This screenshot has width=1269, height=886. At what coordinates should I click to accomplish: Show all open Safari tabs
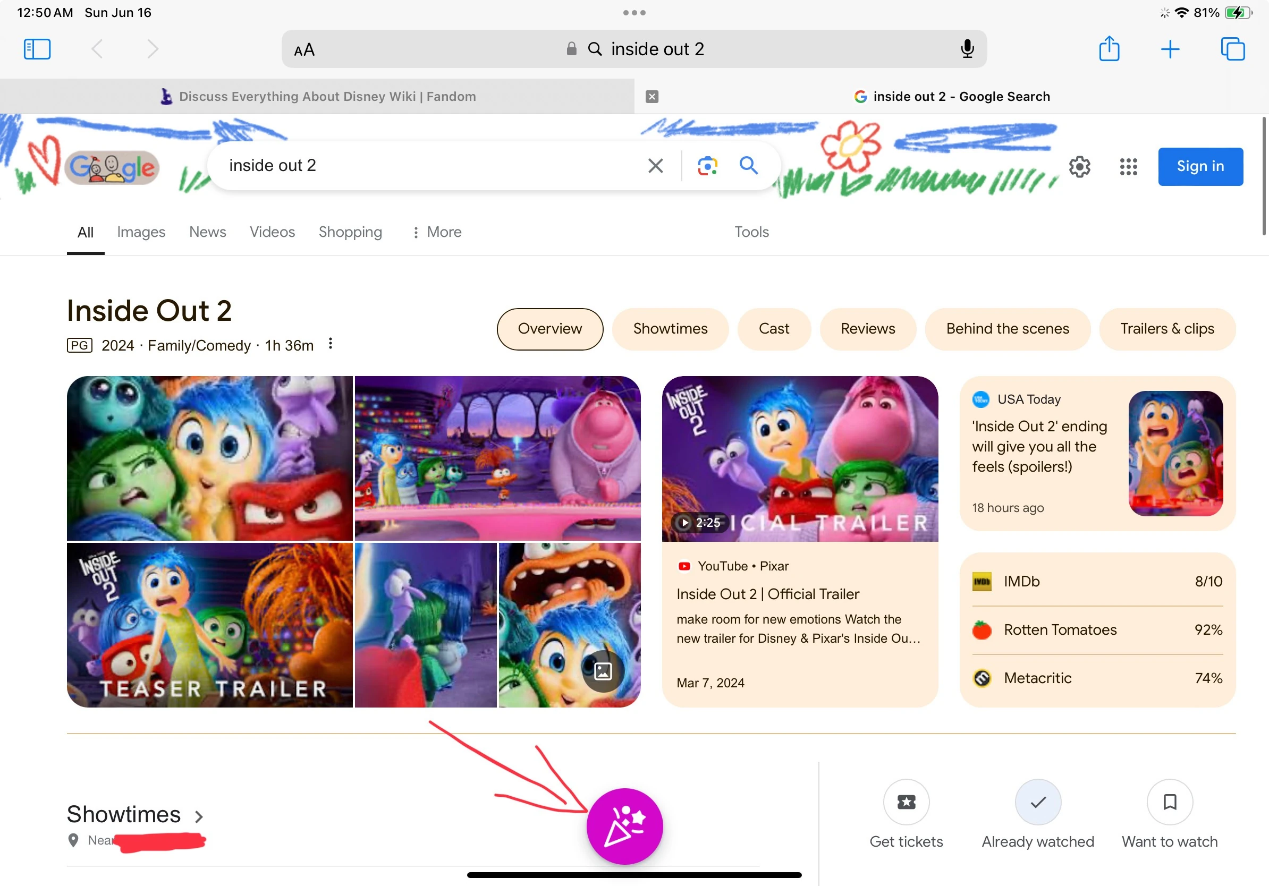pos(1232,49)
